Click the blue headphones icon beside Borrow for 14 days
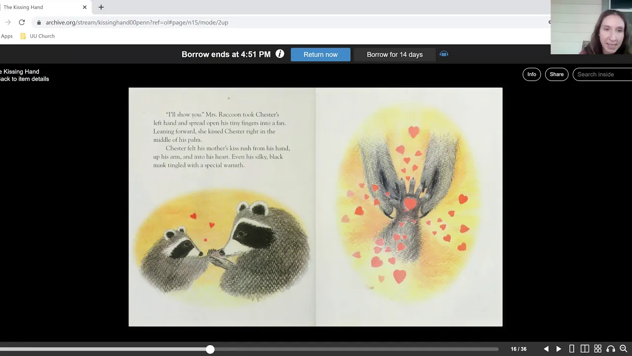This screenshot has height=356, width=632. (444, 54)
